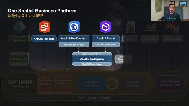
Task: Click the Map/Feature Services label
Action: point(92,54)
